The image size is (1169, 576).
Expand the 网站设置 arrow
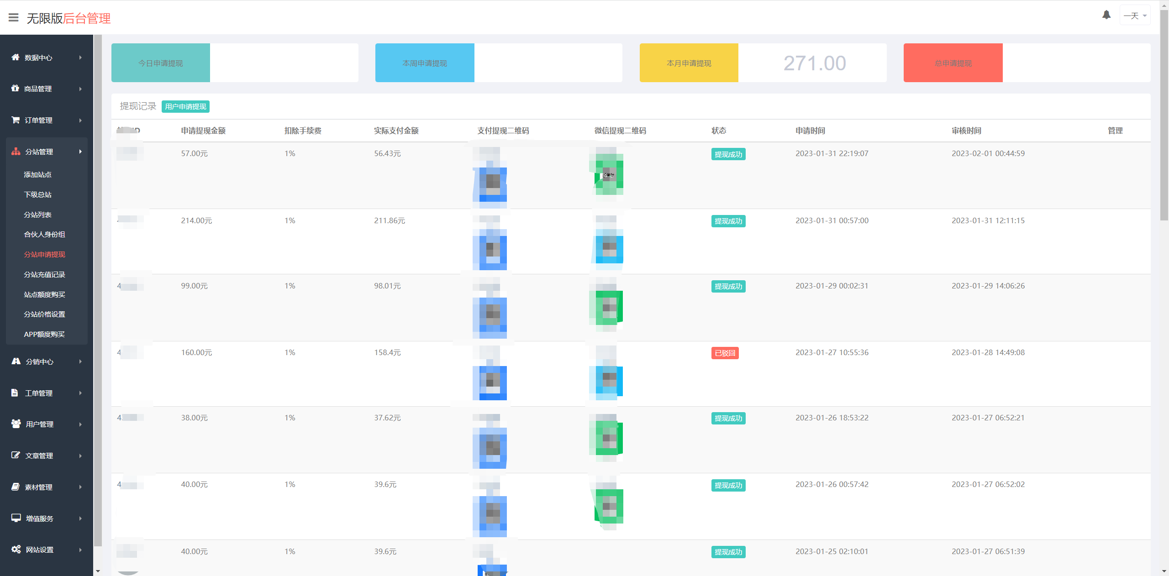coord(80,550)
